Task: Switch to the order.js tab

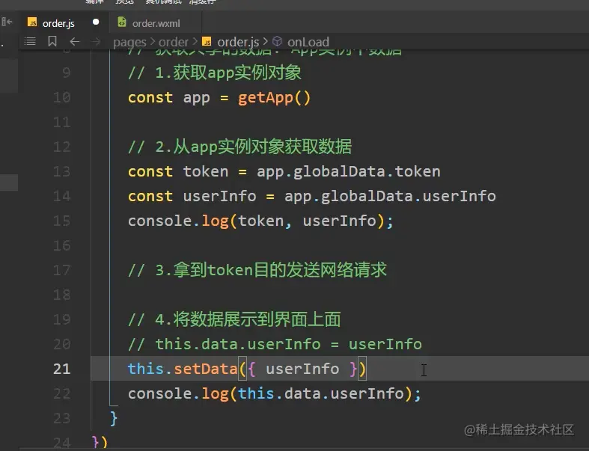Action: (58, 23)
